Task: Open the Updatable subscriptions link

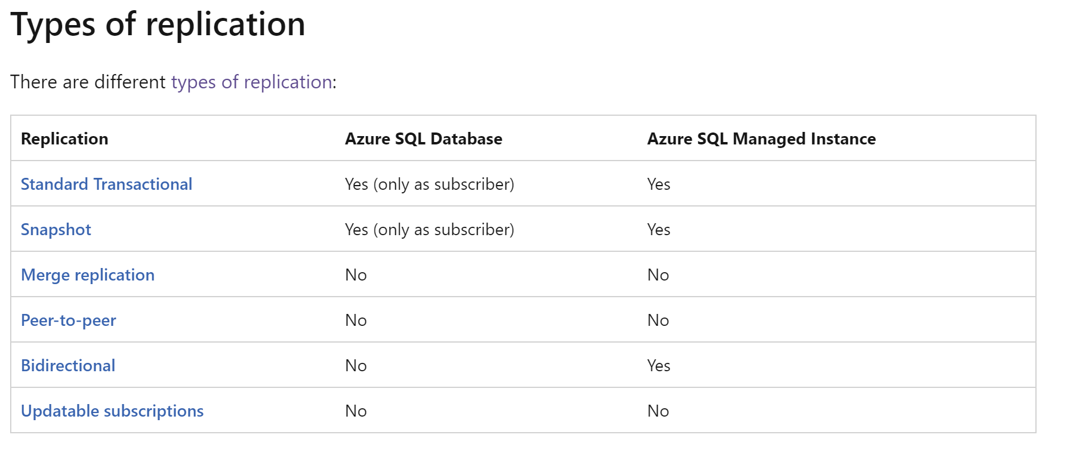Action: [112, 411]
